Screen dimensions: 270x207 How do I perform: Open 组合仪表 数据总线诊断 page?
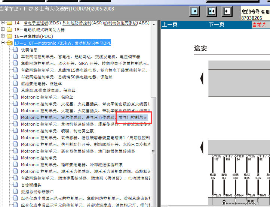click(x=85, y=198)
